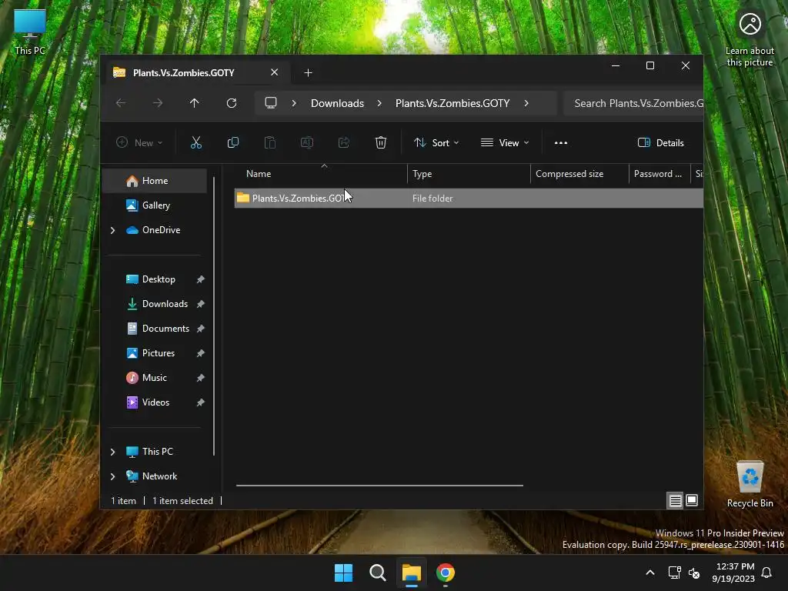Unpin Desktop using its pin icon

pyautogui.click(x=201, y=279)
